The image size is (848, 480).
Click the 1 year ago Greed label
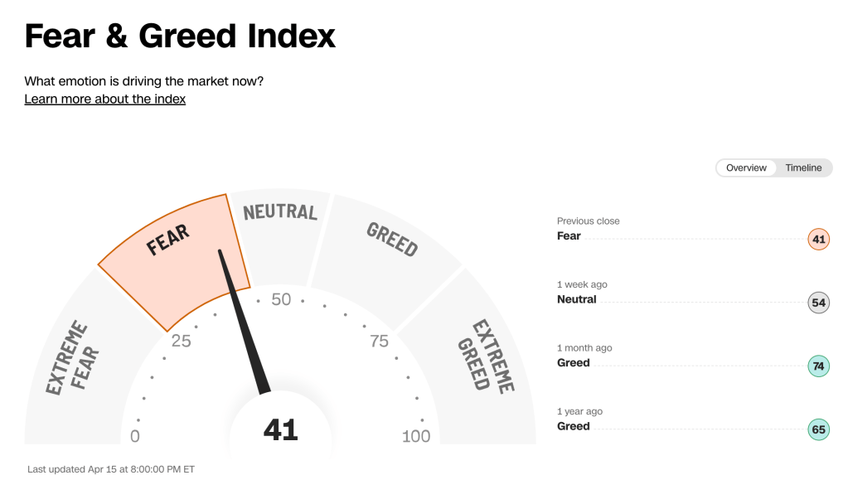[x=573, y=426]
